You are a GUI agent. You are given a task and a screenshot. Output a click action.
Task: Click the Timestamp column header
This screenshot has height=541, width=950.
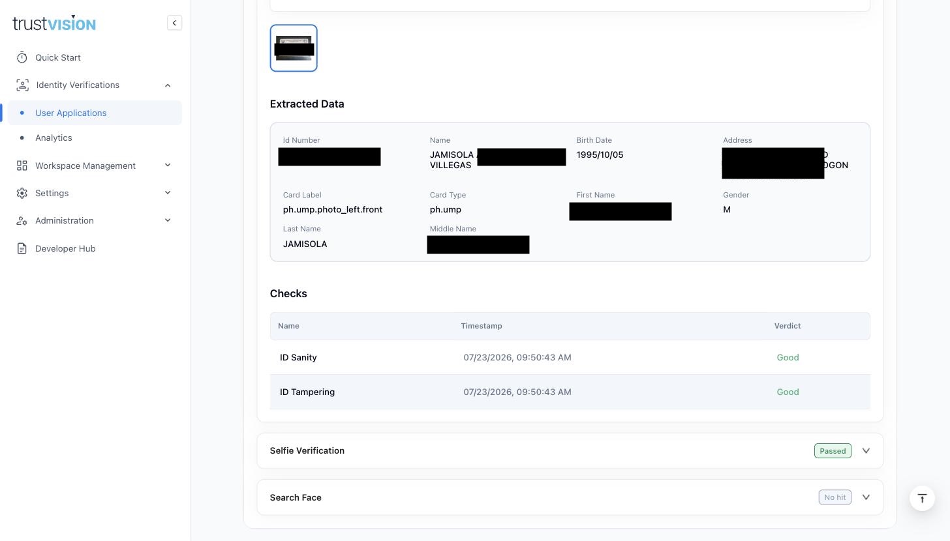coord(482,326)
